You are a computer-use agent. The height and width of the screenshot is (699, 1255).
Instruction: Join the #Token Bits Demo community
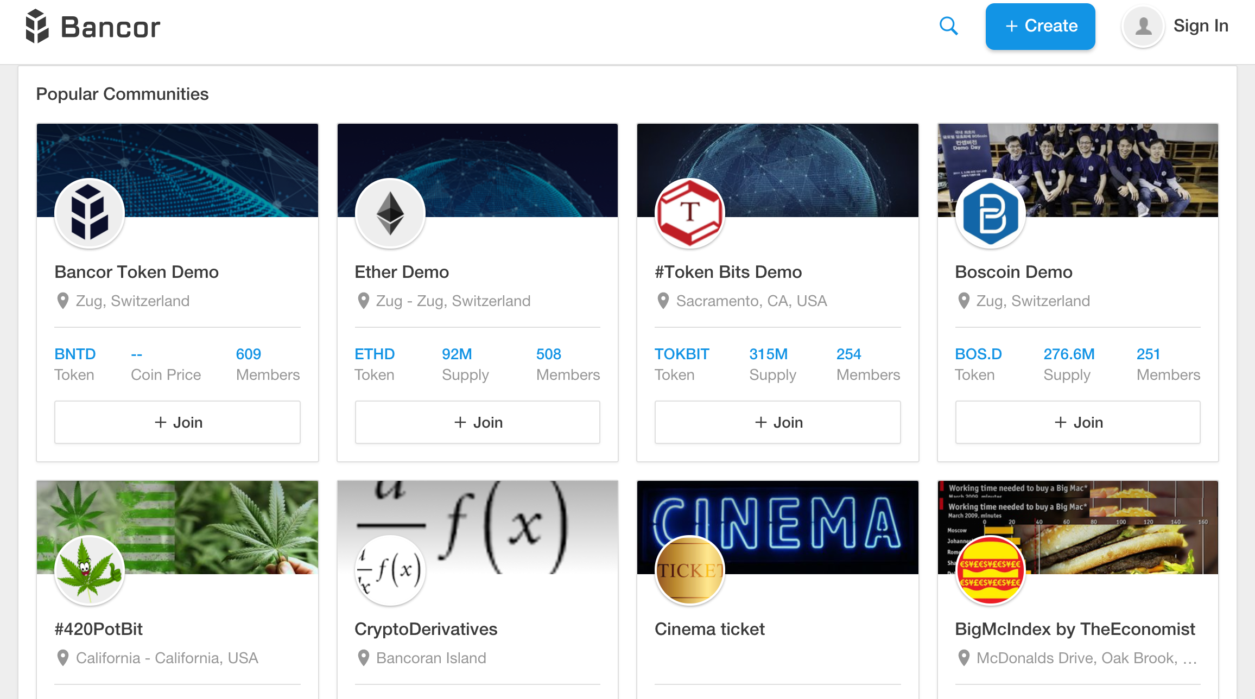click(778, 422)
